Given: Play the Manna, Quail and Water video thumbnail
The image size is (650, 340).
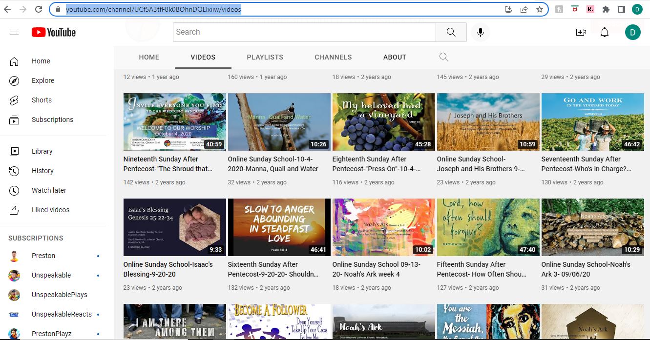Looking at the screenshot, I should pyautogui.click(x=279, y=122).
